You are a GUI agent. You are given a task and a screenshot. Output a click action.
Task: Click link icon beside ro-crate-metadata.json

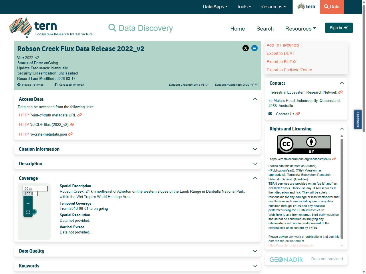click(70, 134)
